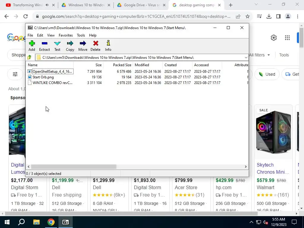The height and width of the screenshot is (228, 304).
Task: Sort files by Created column
Action: pyautogui.click(x=178, y=65)
